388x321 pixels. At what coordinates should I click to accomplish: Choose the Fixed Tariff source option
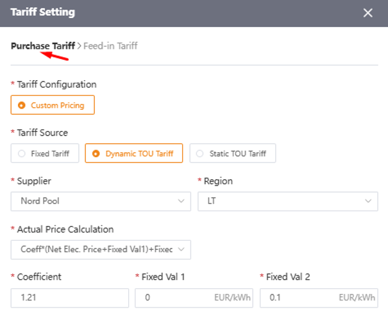pyautogui.click(x=45, y=153)
